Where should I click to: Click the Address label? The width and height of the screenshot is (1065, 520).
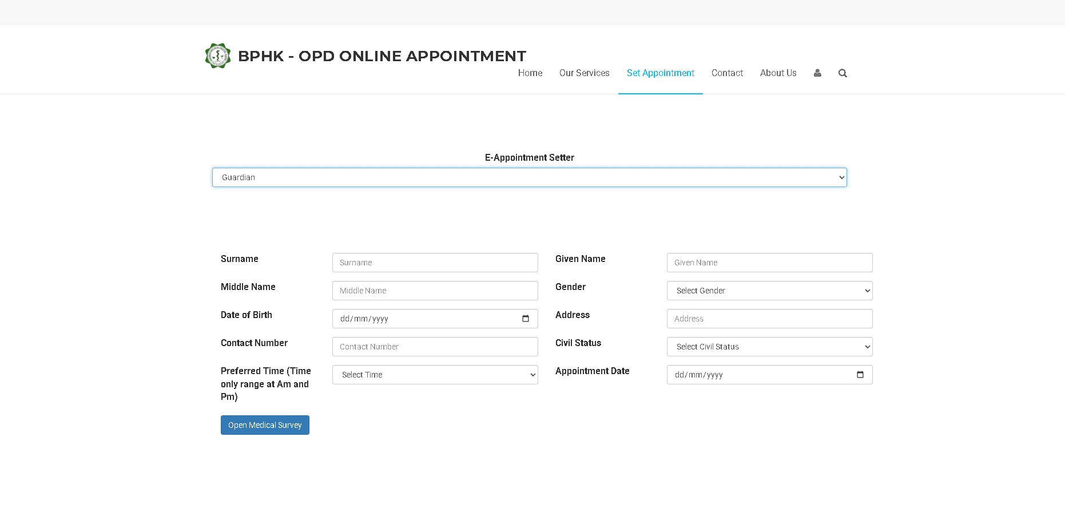click(x=573, y=315)
